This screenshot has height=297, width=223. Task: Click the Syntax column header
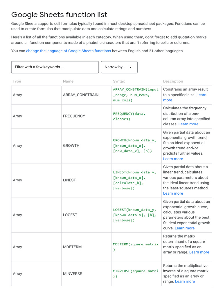point(119,82)
